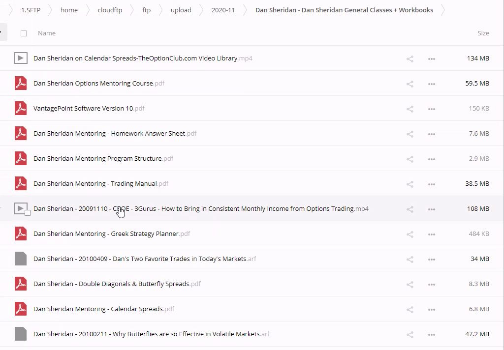Screen dimensions: 504x350
Task: Sort files by the Size column header
Action: 483,33
